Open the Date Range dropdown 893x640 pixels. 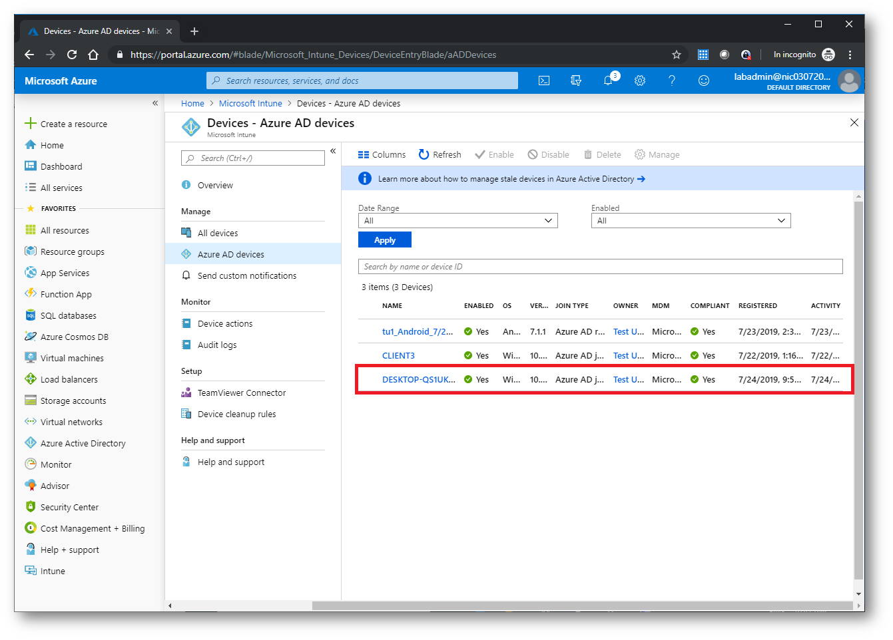click(x=458, y=221)
